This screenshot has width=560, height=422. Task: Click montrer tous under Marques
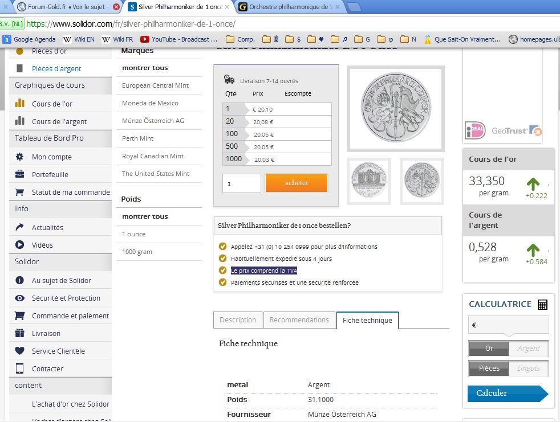[x=145, y=68]
